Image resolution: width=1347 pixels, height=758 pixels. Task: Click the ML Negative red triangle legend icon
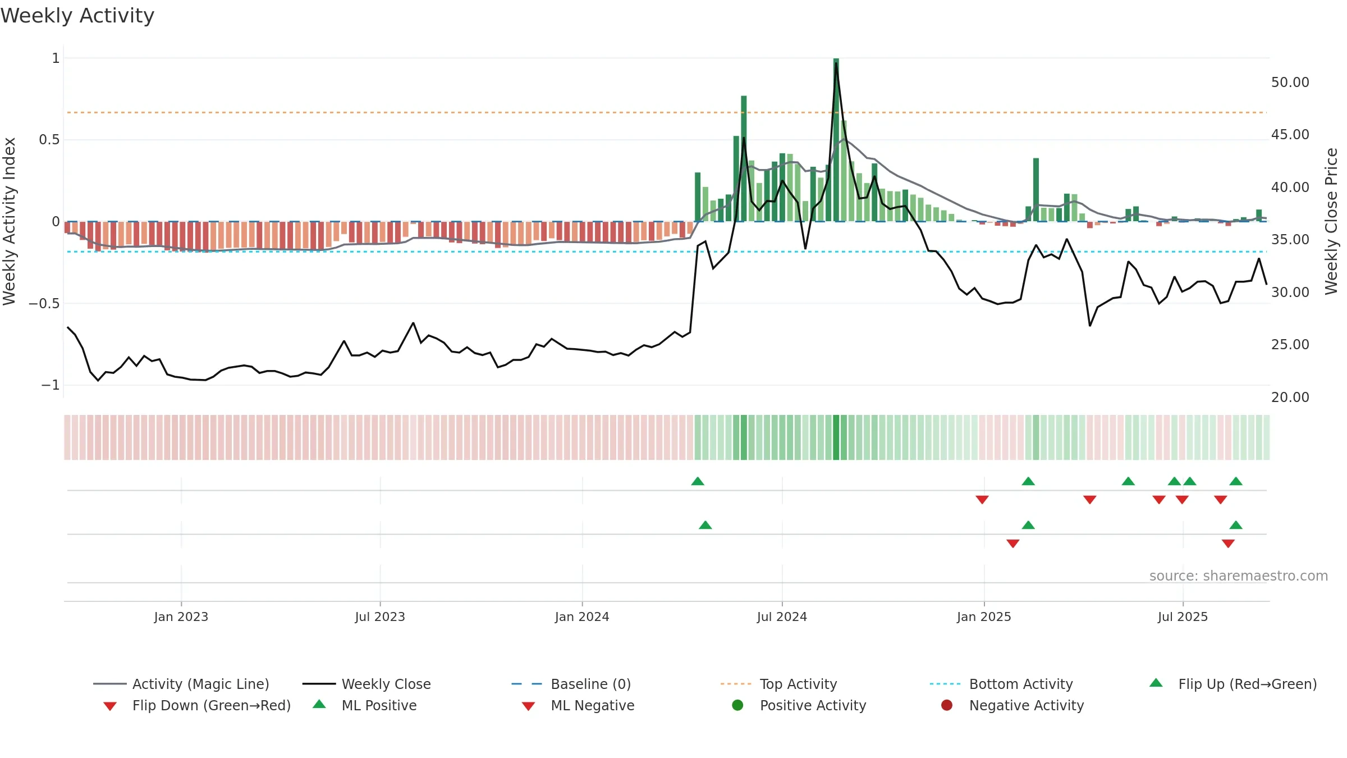tap(528, 706)
